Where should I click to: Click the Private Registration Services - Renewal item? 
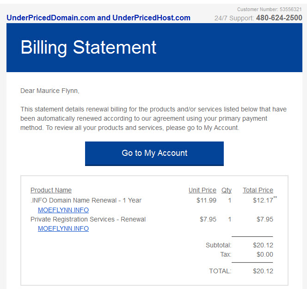point(88,219)
